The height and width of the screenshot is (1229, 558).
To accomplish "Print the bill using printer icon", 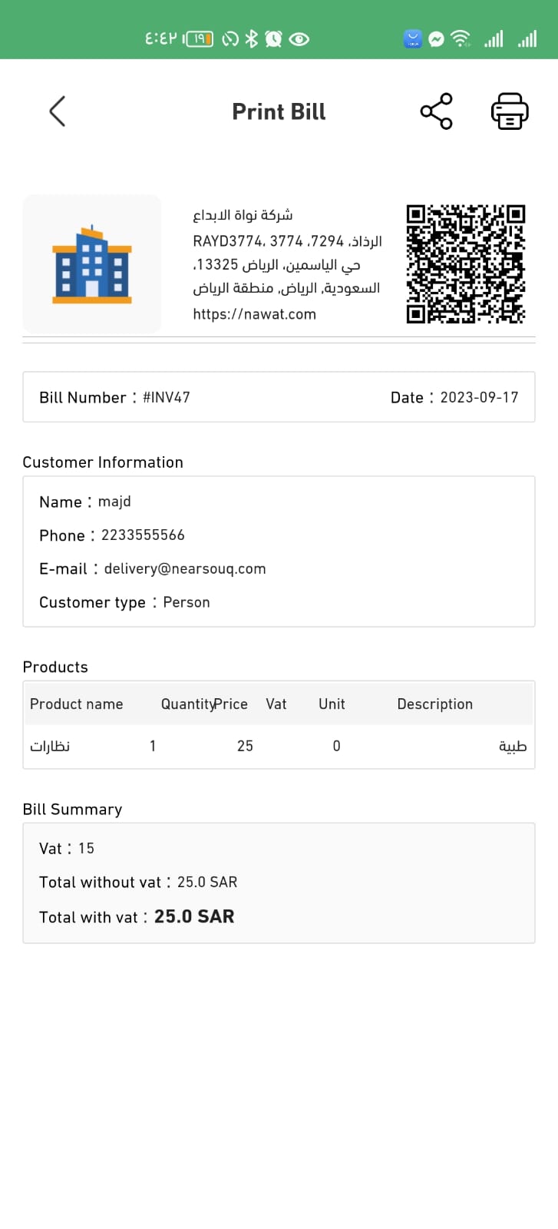I will point(510,111).
